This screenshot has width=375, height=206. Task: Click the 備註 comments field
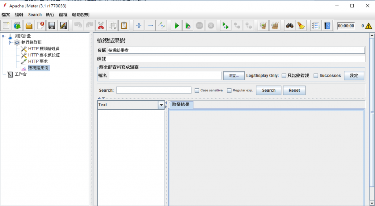click(x=235, y=59)
